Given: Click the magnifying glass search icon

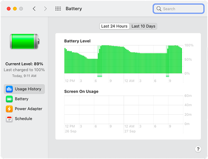Looking at the screenshot, I should pyautogui.click(x=159, y=9).
